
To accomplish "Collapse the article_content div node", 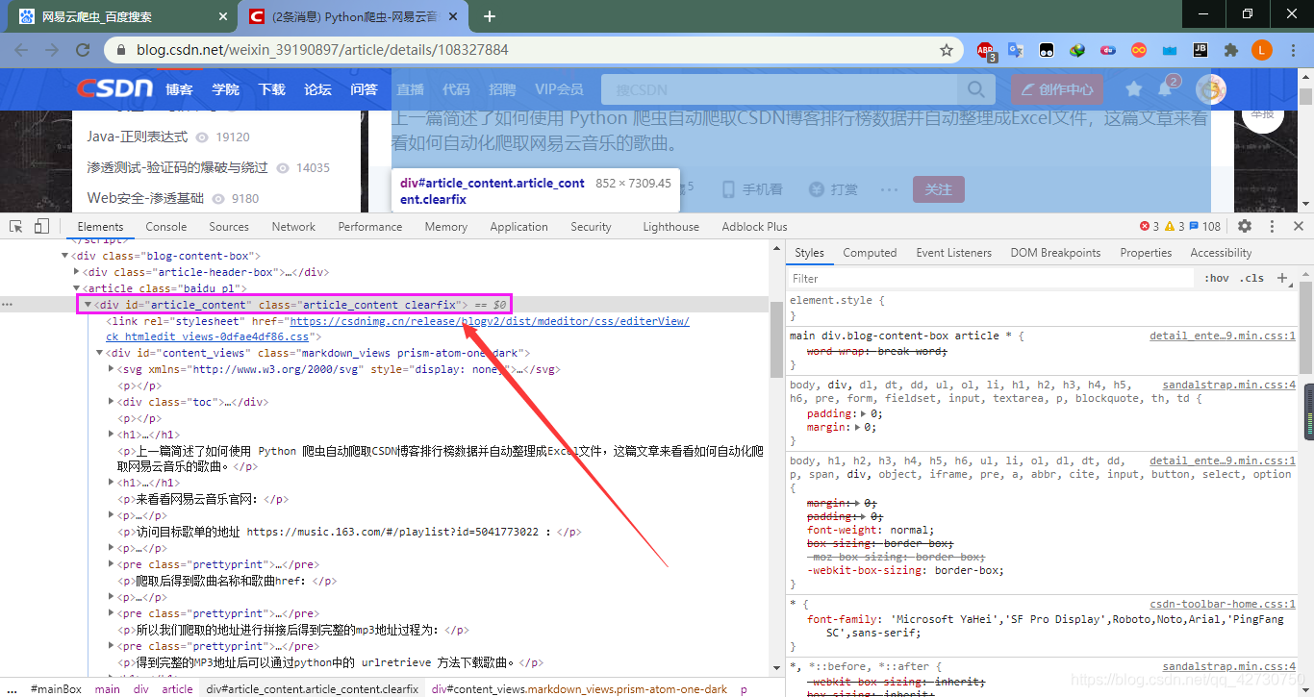I will click(88, 305).
